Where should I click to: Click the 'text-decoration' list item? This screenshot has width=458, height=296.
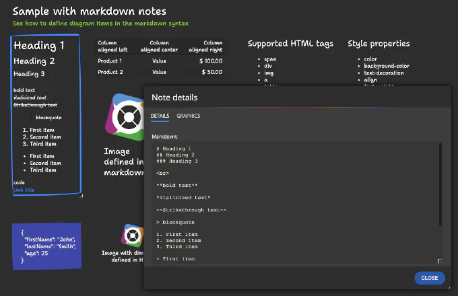(384, 73)
